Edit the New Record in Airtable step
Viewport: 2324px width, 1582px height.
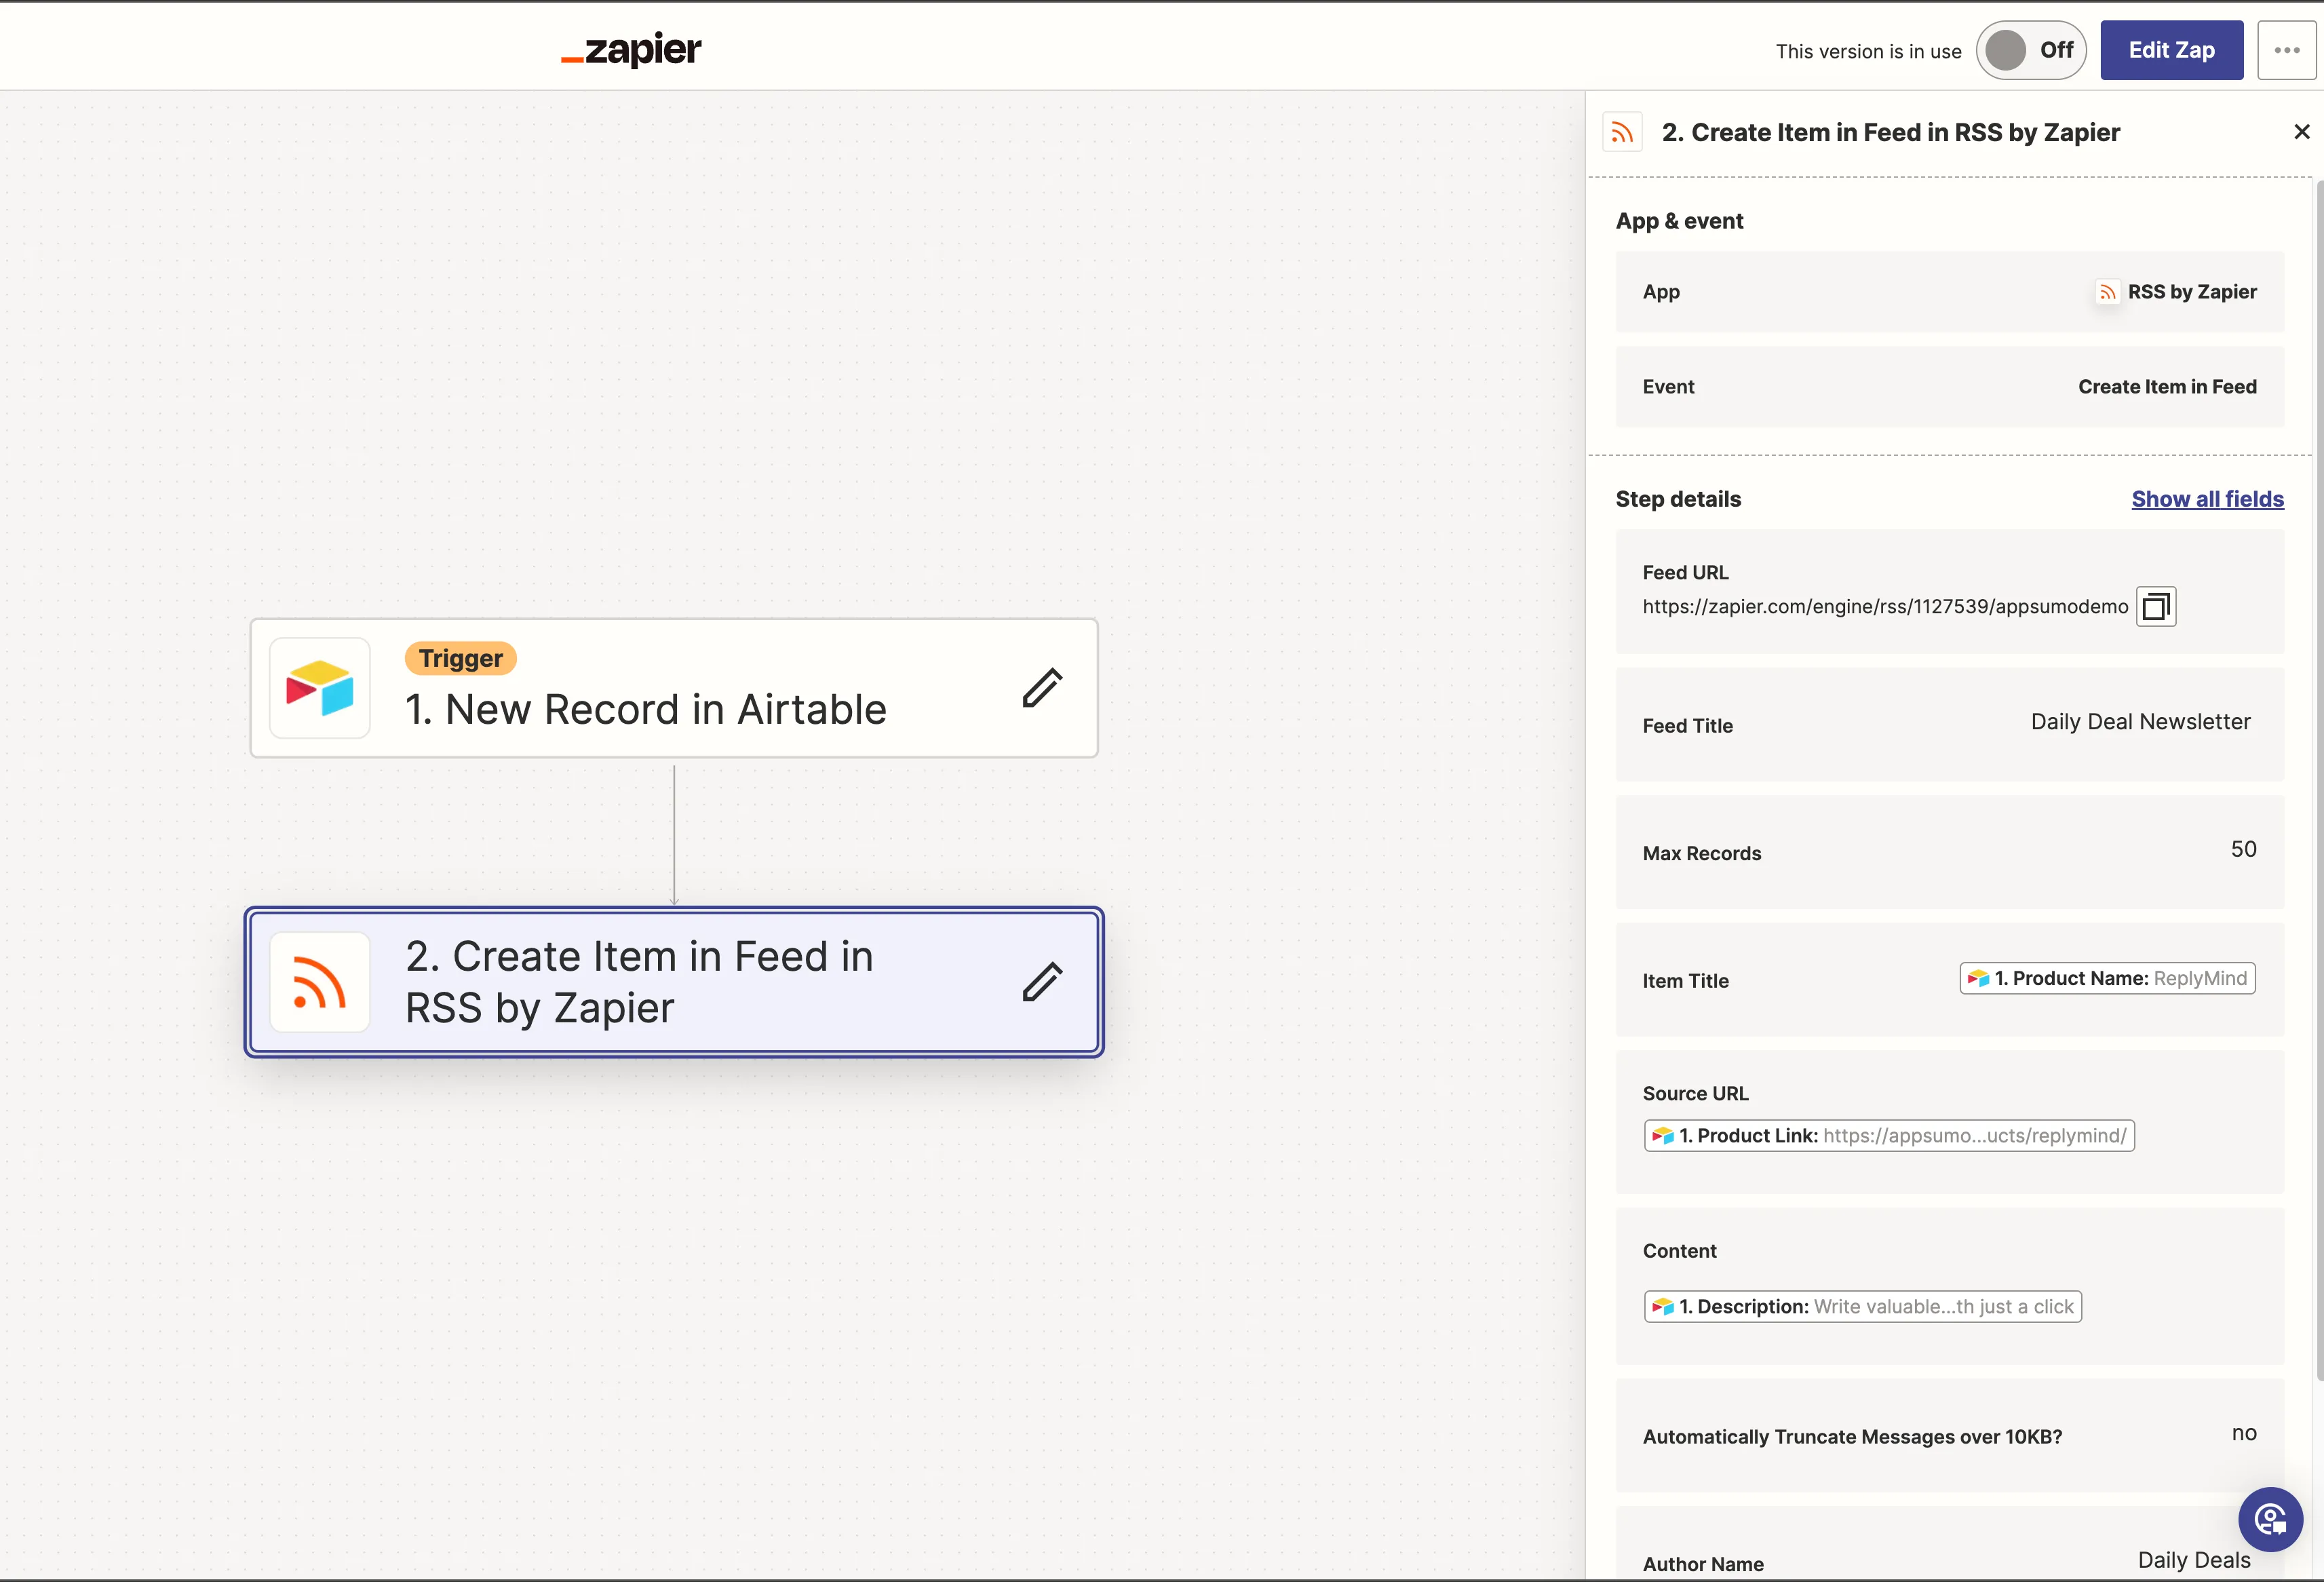point(1042,688)
